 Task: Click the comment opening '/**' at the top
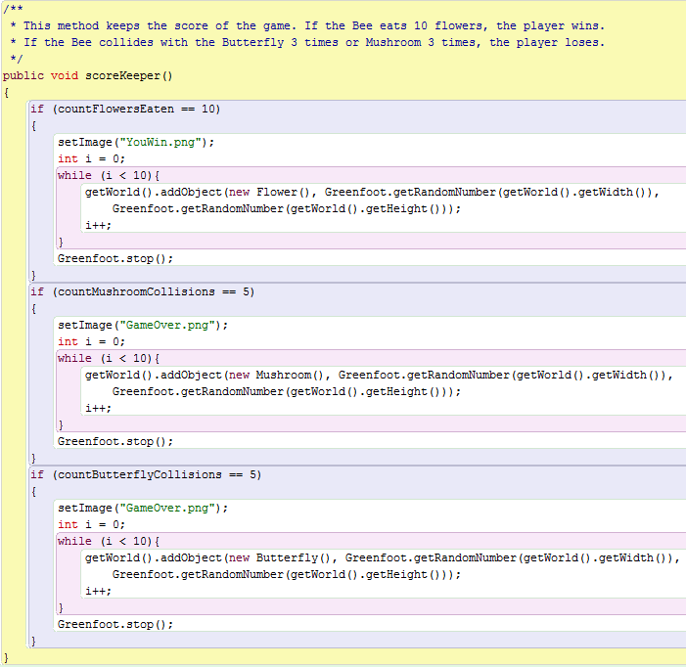pyautogui.click(x=13, y=9)
